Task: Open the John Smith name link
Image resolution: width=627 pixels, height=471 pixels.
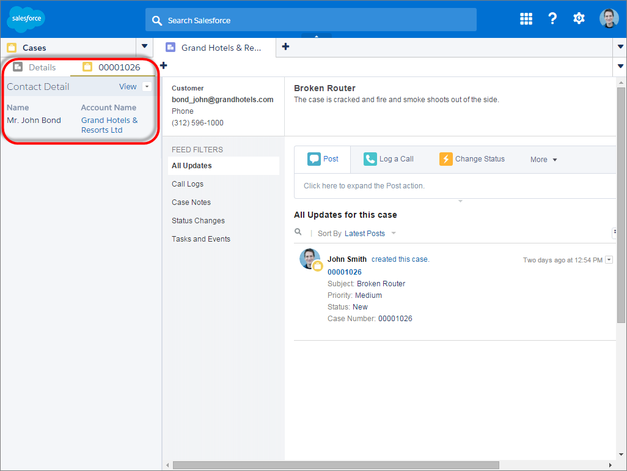Action: coord(347,259)
